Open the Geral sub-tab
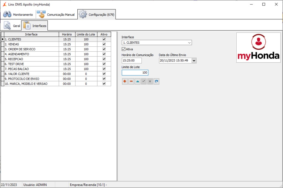Viewport: 283px width, 188px height. [x=12, y=26]
